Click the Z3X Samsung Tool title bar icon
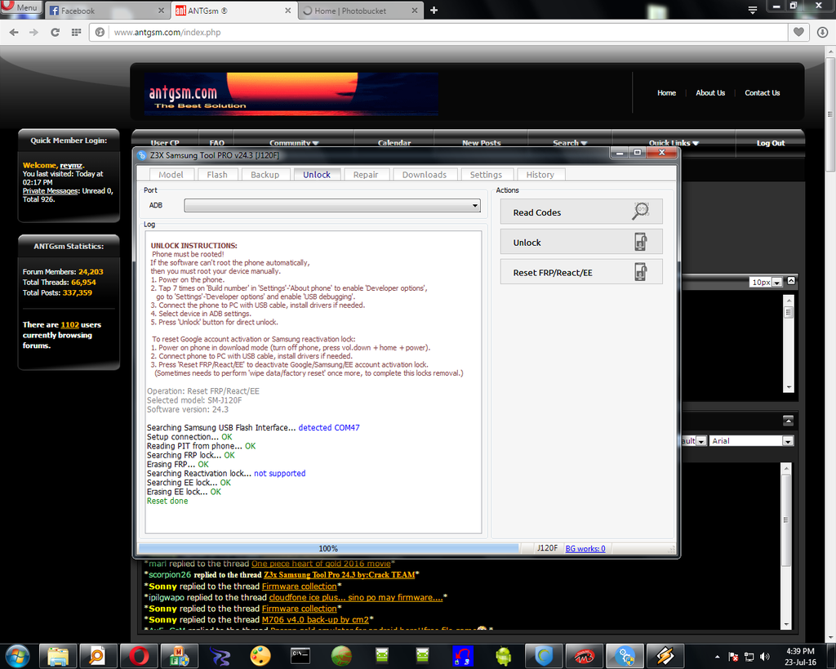The height and width of the screenshot is (669, 836). (142, 155)
